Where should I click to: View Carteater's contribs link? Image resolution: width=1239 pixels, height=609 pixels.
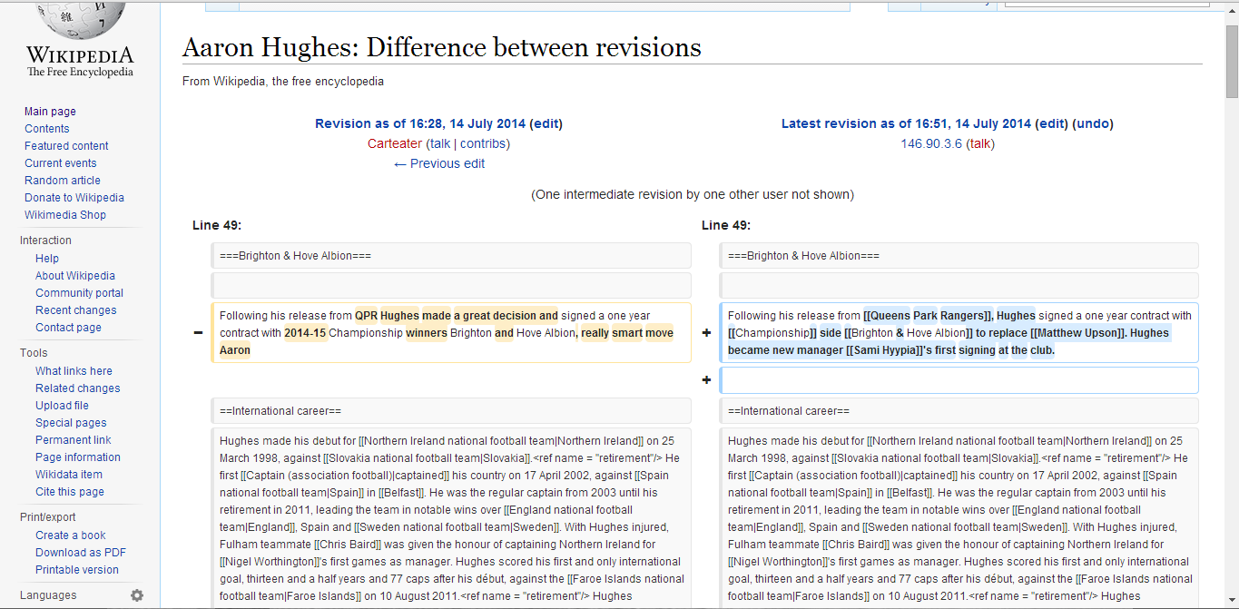[x=483, y=143]
